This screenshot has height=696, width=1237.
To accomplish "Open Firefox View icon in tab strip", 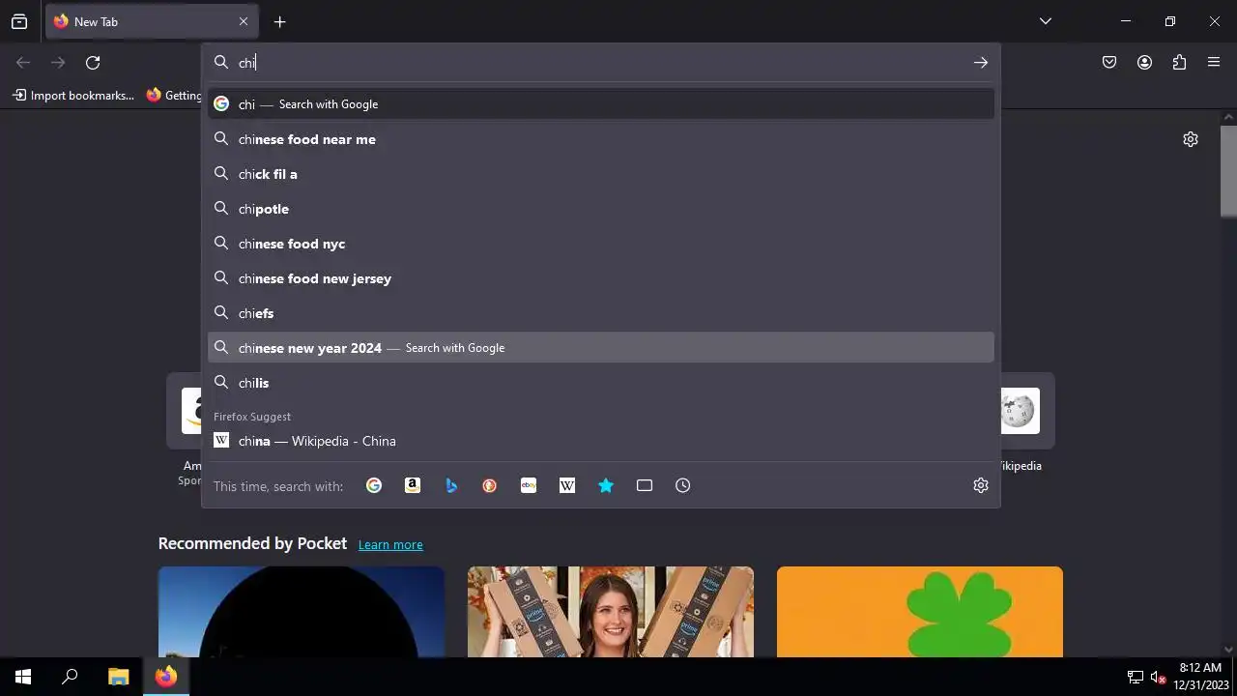I will pyautogui.click(x=19, y=21).
